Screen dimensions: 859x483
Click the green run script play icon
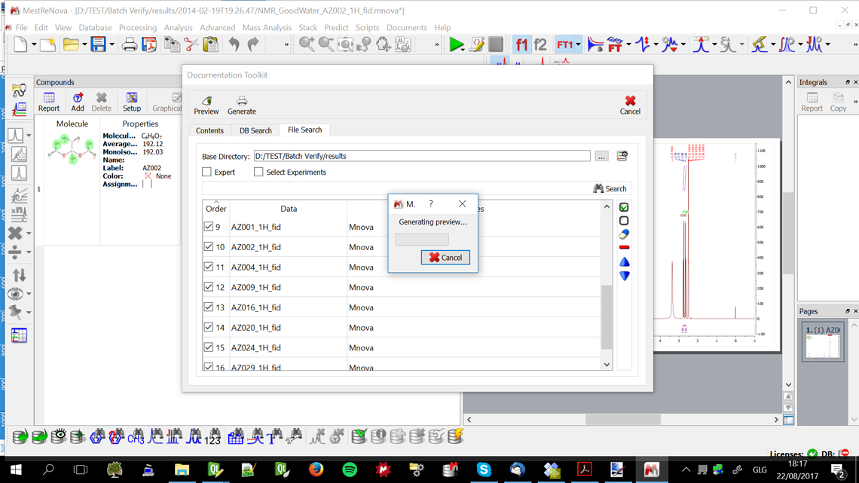tap(456, 45)
